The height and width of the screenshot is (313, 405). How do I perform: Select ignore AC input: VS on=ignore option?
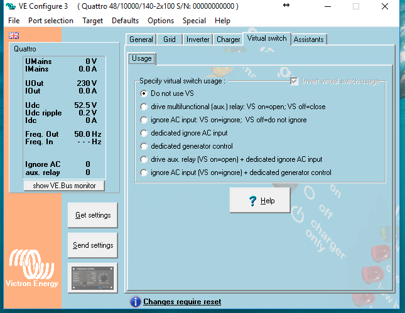144,120
